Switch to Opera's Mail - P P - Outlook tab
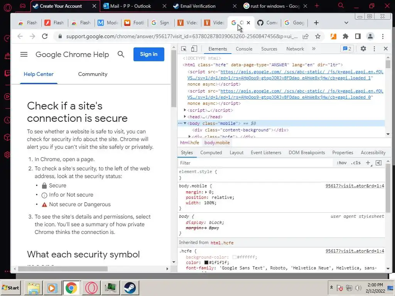This screenshot has width=395, height=296. pos(134,6)
